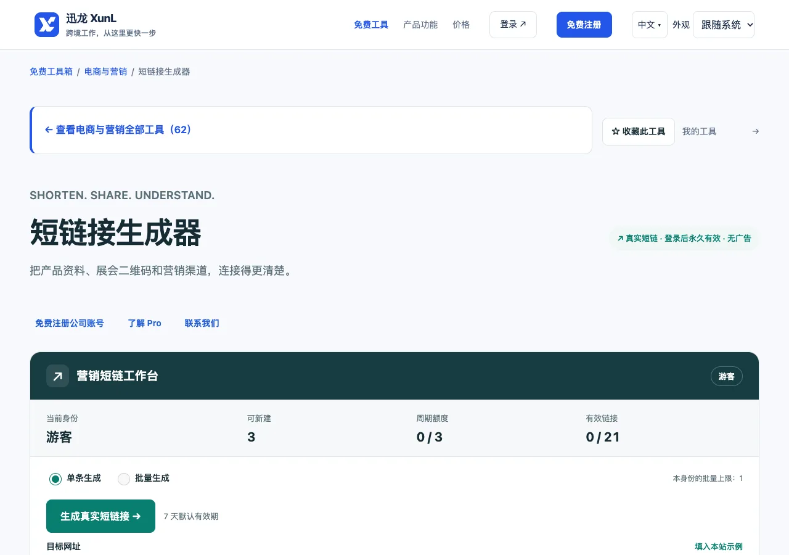Go to 电商与营销 breadcrumb
This screenshot has width=789, height=555.
click(105, 72)
